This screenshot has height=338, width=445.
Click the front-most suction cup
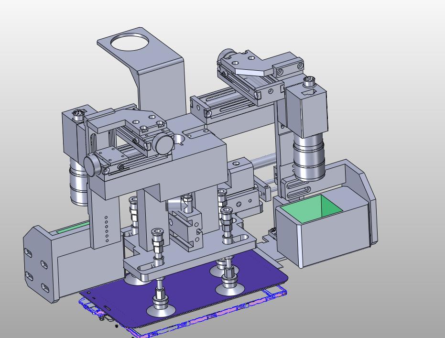pyautogui.click(x=160, y=311)
